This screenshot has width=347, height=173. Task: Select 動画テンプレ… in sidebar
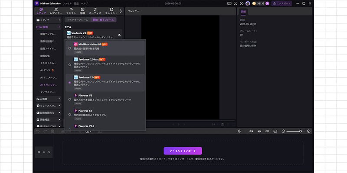click(48, 34)
